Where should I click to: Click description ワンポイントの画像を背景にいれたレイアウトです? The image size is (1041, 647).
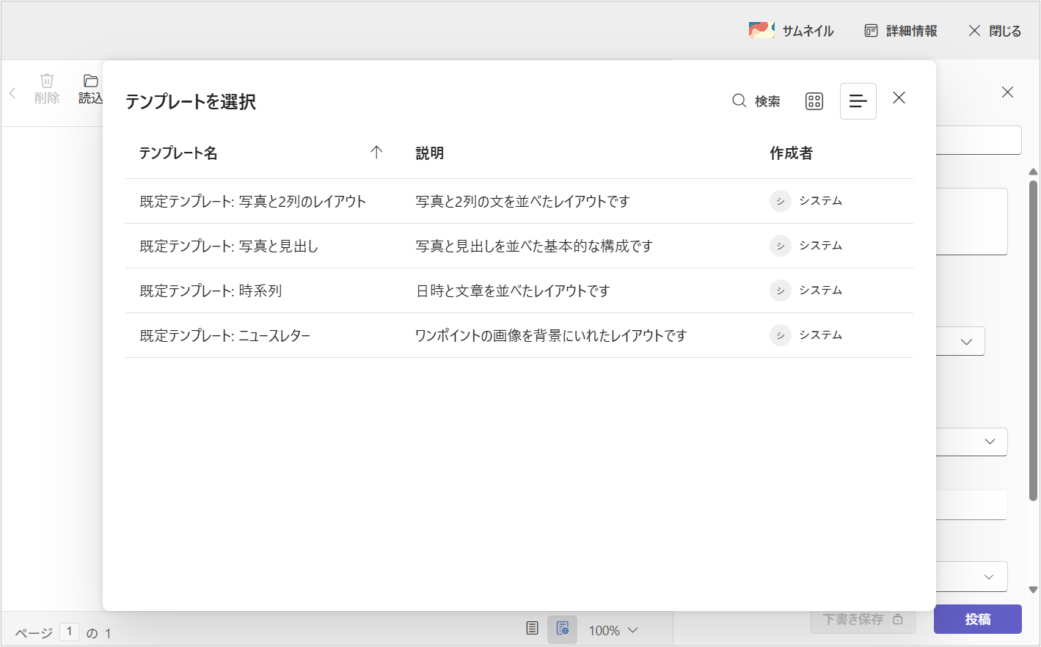click(551, 335)
